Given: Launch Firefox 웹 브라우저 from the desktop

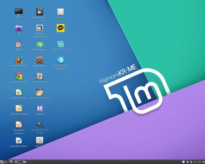Looking at the screenshot, I should [19, 60].
